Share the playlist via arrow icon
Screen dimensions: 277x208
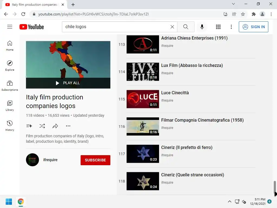(55, 126)
